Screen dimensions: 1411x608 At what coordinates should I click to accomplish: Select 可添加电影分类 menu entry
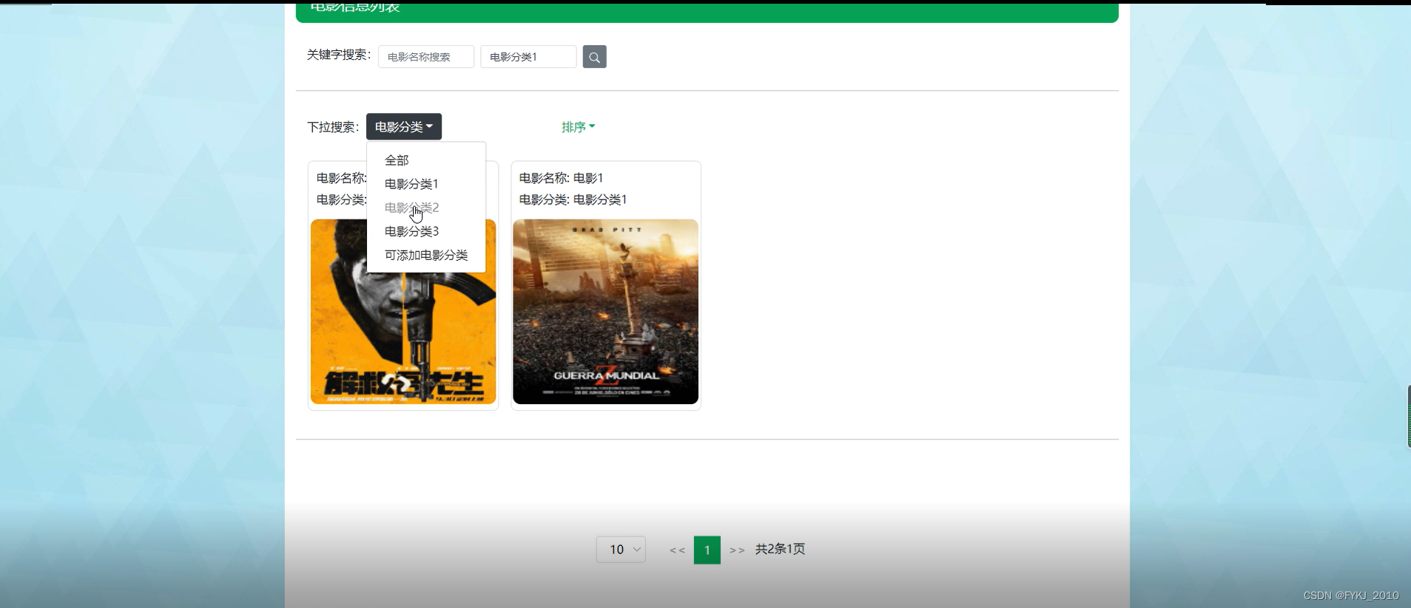point(426,255)
